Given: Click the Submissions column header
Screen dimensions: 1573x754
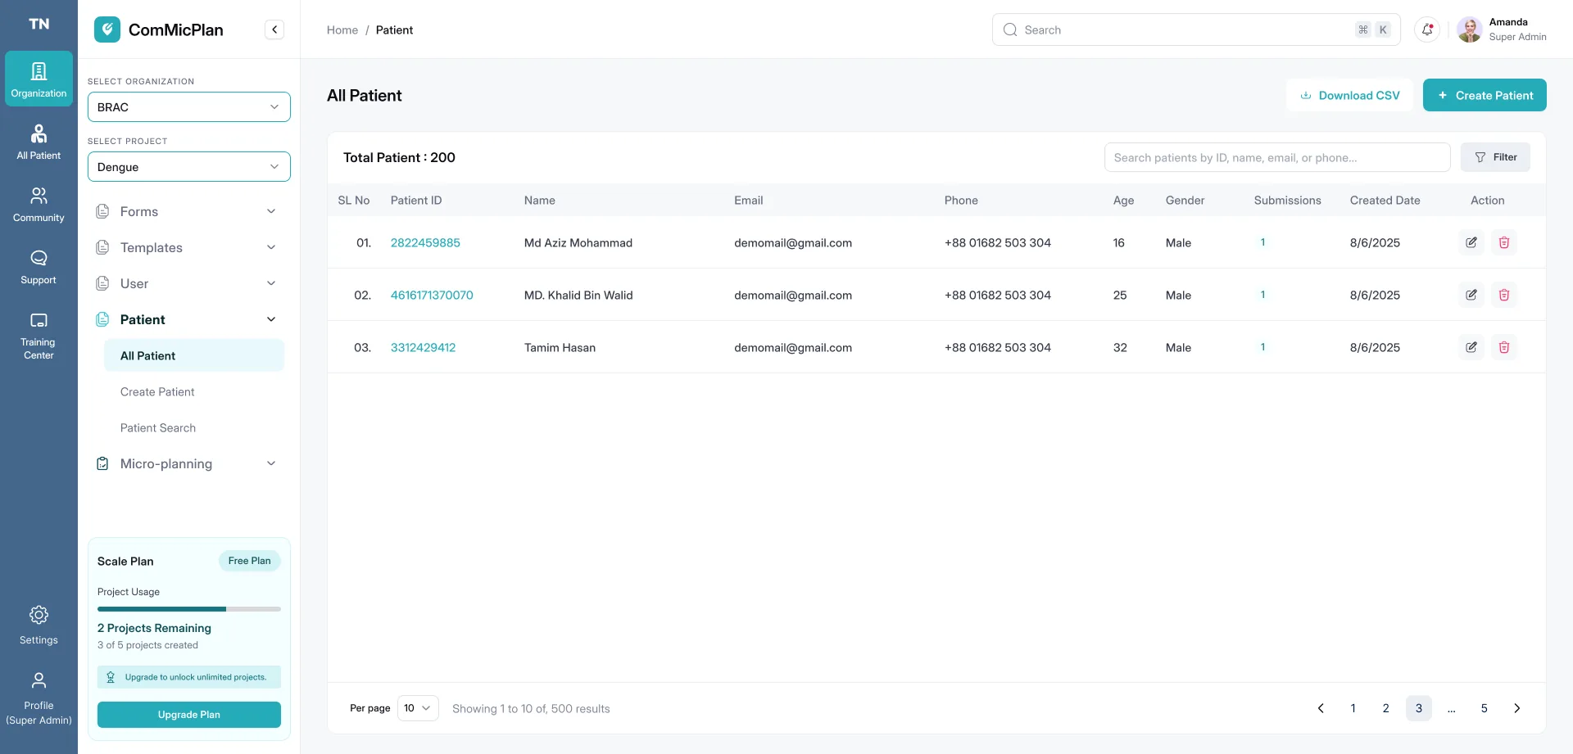Looking at the screenshot, I should coord(1288,200).
